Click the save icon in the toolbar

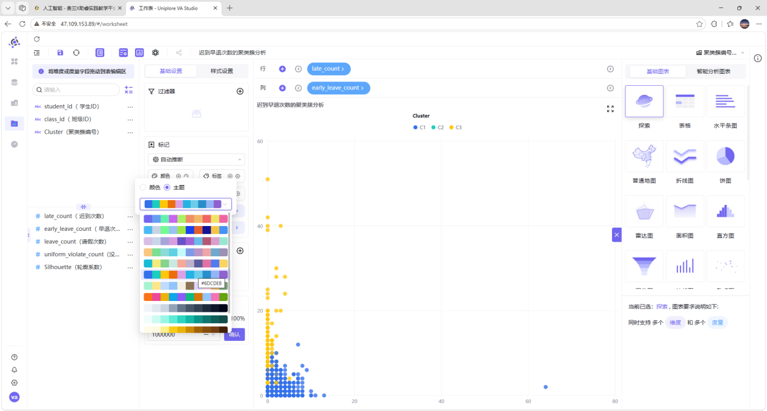[x=60, y=53]
